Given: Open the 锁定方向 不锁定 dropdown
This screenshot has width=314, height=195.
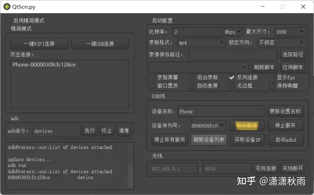Looking at the screenshot, I should (x=282, y=43).
